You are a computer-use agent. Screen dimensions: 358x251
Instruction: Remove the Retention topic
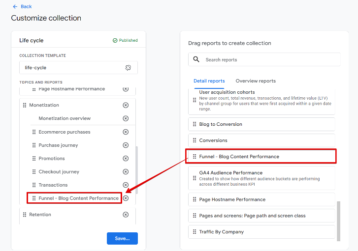point(126,215)
